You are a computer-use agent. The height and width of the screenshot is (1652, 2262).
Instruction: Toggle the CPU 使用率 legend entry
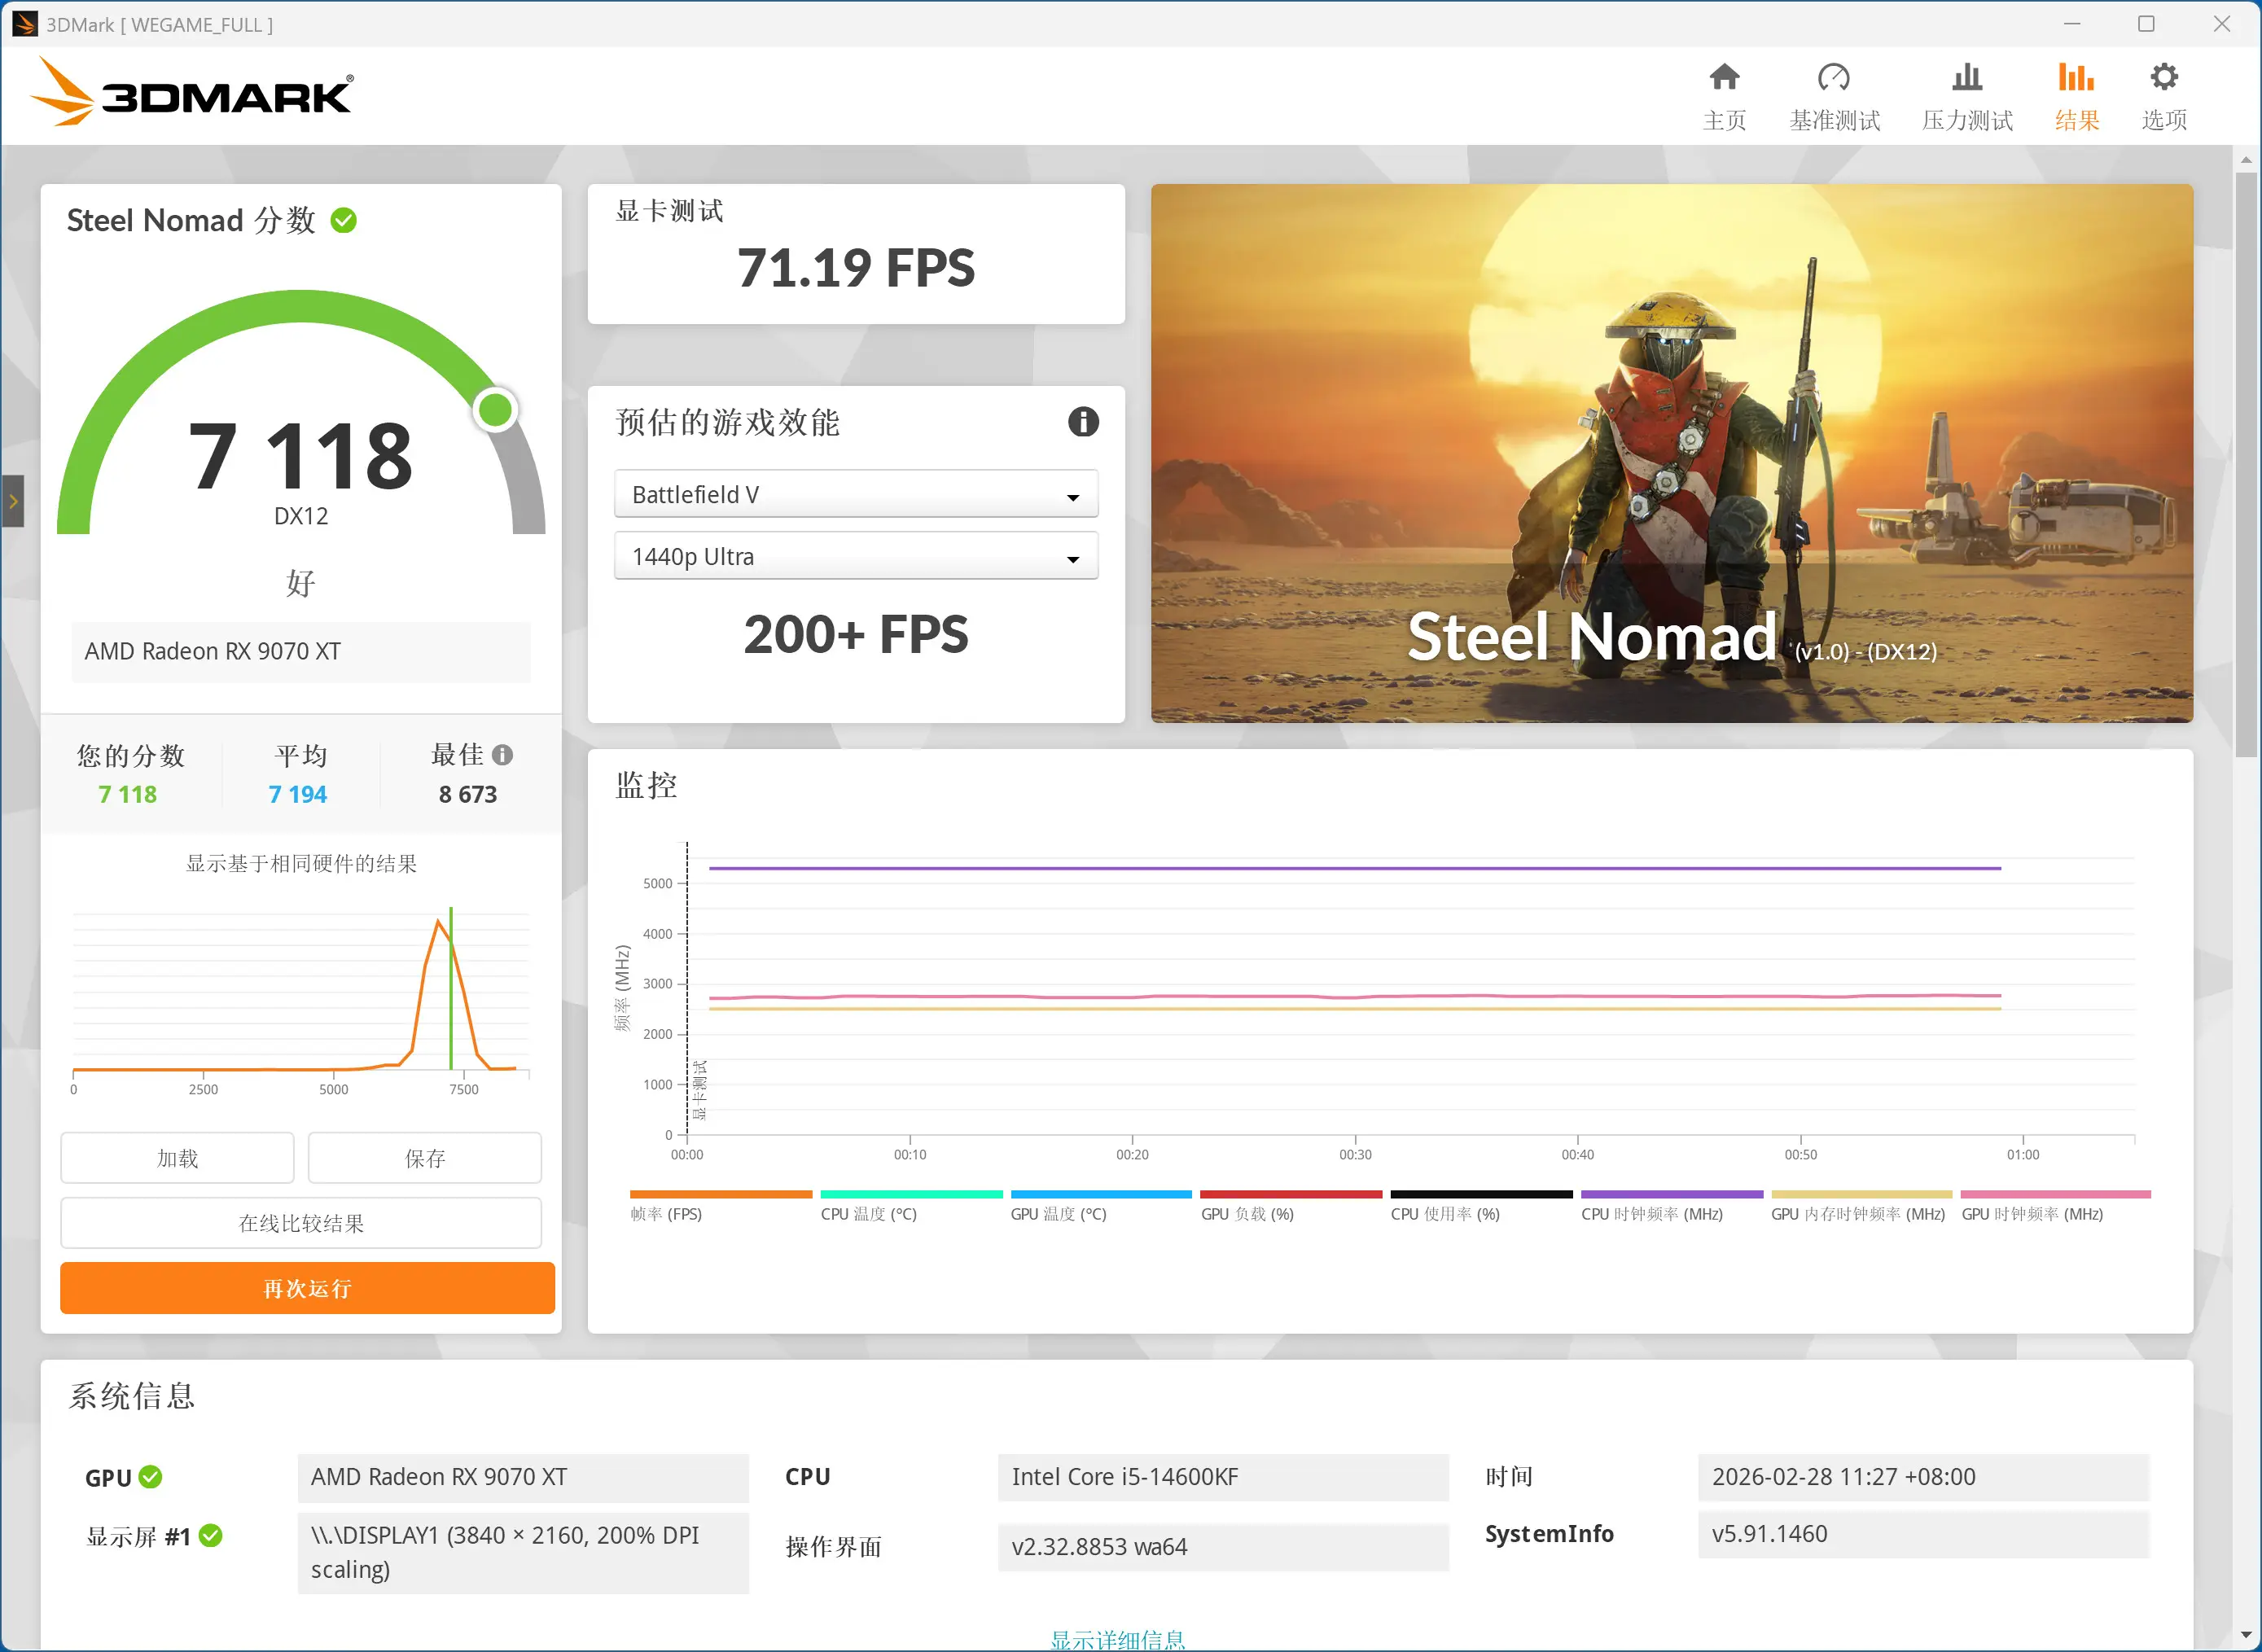click(x=1445, y=1203)
